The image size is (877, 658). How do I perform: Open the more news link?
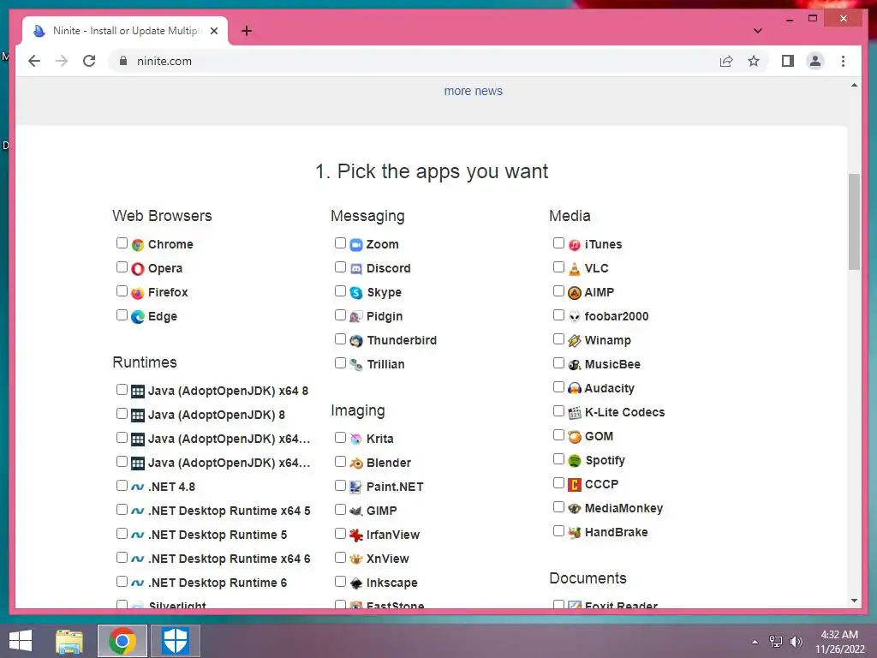point(473,91)
